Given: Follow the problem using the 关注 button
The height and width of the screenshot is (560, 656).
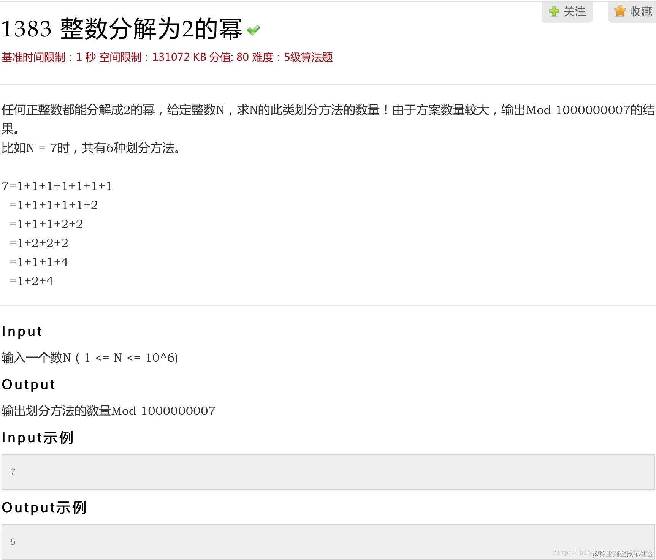Looking at the screenshot, I should (x=567, y=12).
